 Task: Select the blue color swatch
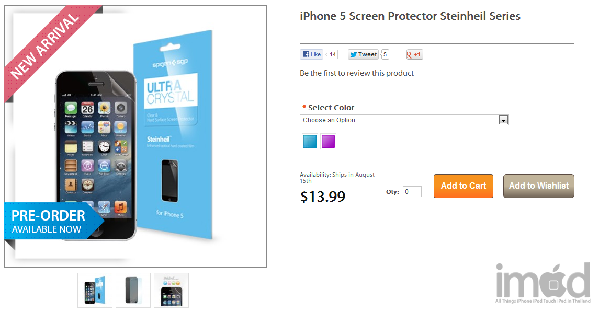pos(310,142)
